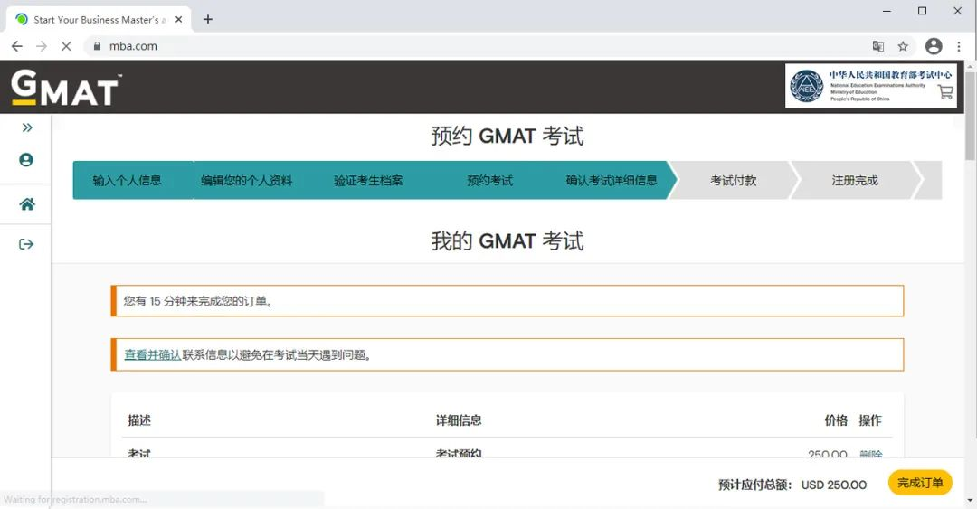The width and height of the screenshot is (977, 509).
Task: Click the site lock icon
Action: coord(97,46)
